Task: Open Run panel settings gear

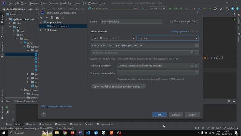Action: [x=229, y=102]
